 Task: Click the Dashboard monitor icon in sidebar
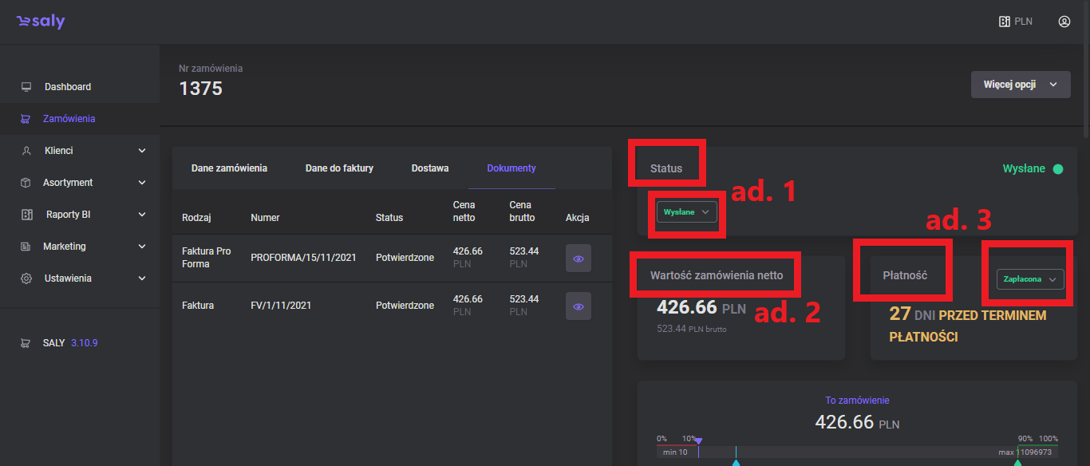click(x=26, y=87)
